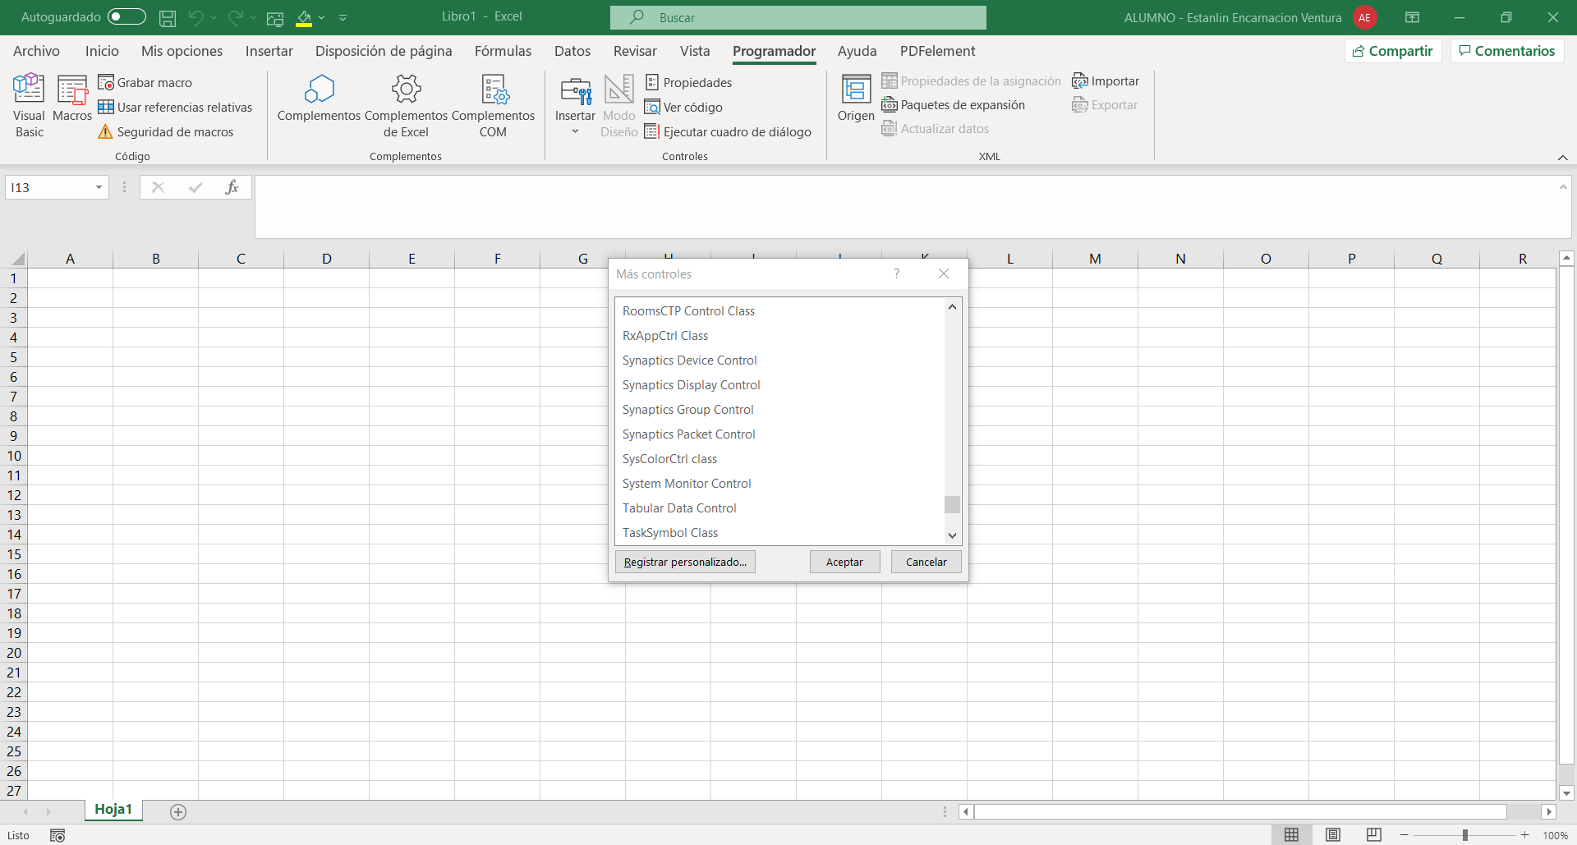1577x845 pixels.
Task: Click the screenshot camera quick-access icon
Action: [x=275, y=17]
